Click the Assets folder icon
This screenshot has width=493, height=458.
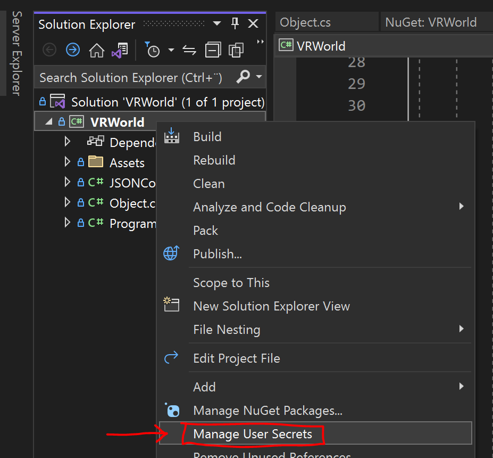[96, 161]
